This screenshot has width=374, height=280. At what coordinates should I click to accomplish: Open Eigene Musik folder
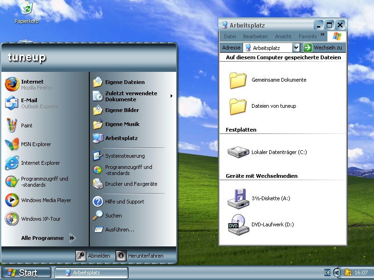116,124
